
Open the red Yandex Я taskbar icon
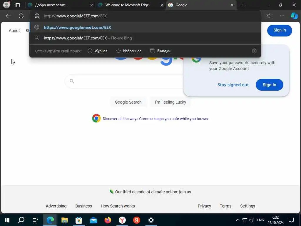coord(136,220)
